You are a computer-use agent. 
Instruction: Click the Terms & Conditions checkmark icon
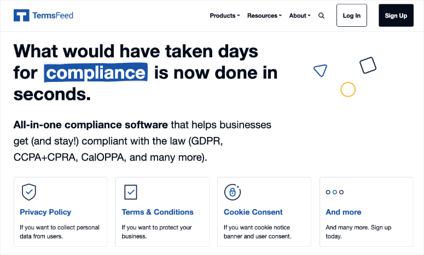click(131, 192)
